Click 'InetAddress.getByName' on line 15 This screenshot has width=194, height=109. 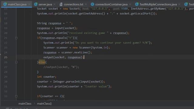[x=148, y=9]
